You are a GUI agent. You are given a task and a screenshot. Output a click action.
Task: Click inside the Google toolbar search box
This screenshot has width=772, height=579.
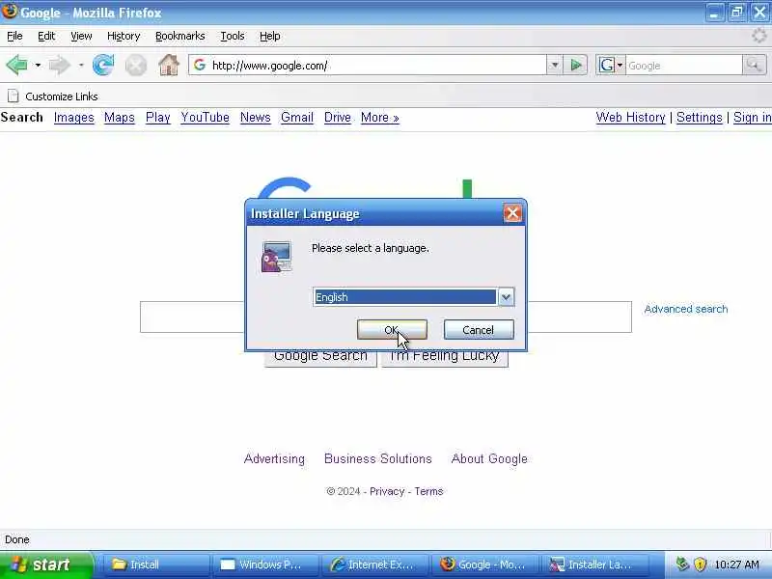[x=684, y=65]
